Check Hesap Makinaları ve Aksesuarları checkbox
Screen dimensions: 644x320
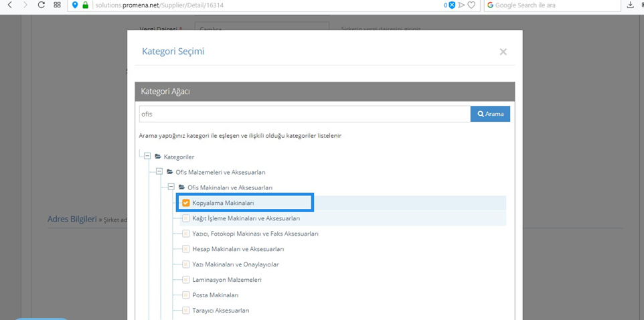186,249
